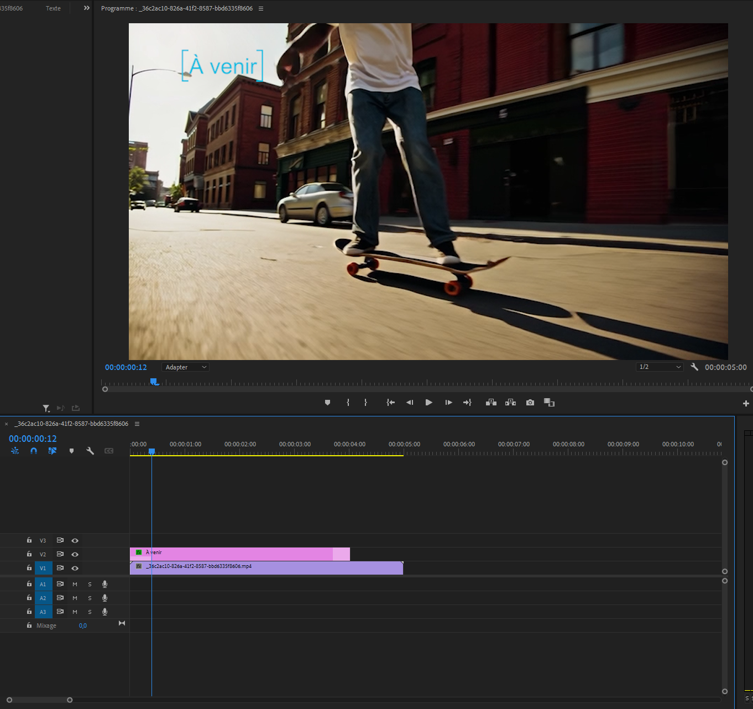Click the Mark In bracket icon

(x=348, y=403)
